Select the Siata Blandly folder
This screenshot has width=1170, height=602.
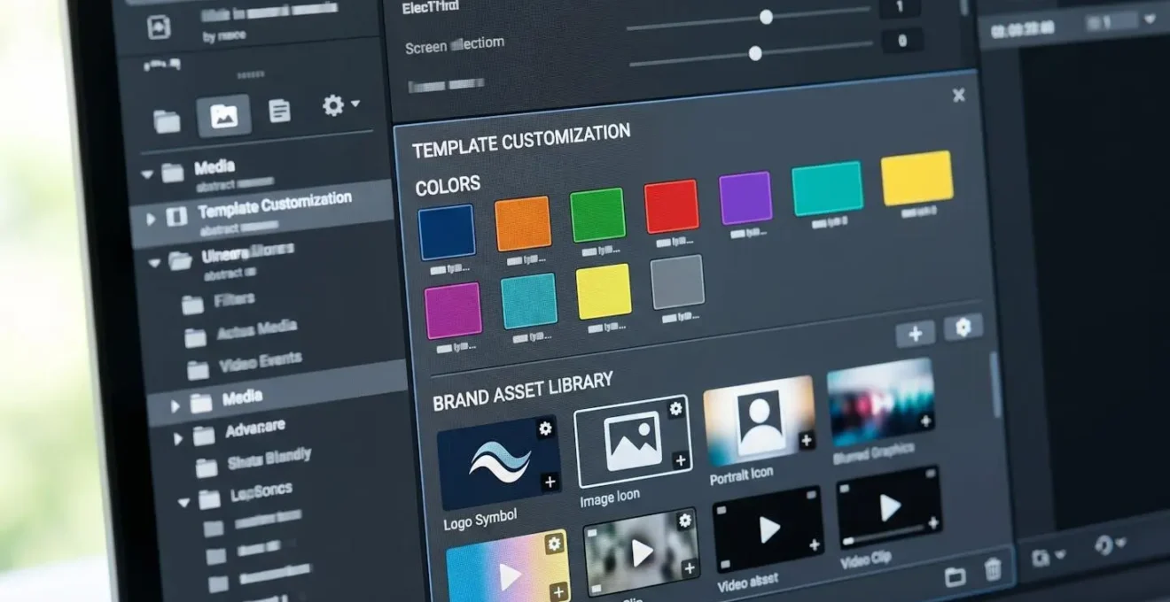click(269, 459)
